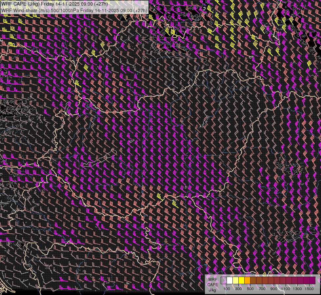Click the 700 label on the legend scale
The width and height of the screenshot is (321, 295).
click(x=262, y=289)
